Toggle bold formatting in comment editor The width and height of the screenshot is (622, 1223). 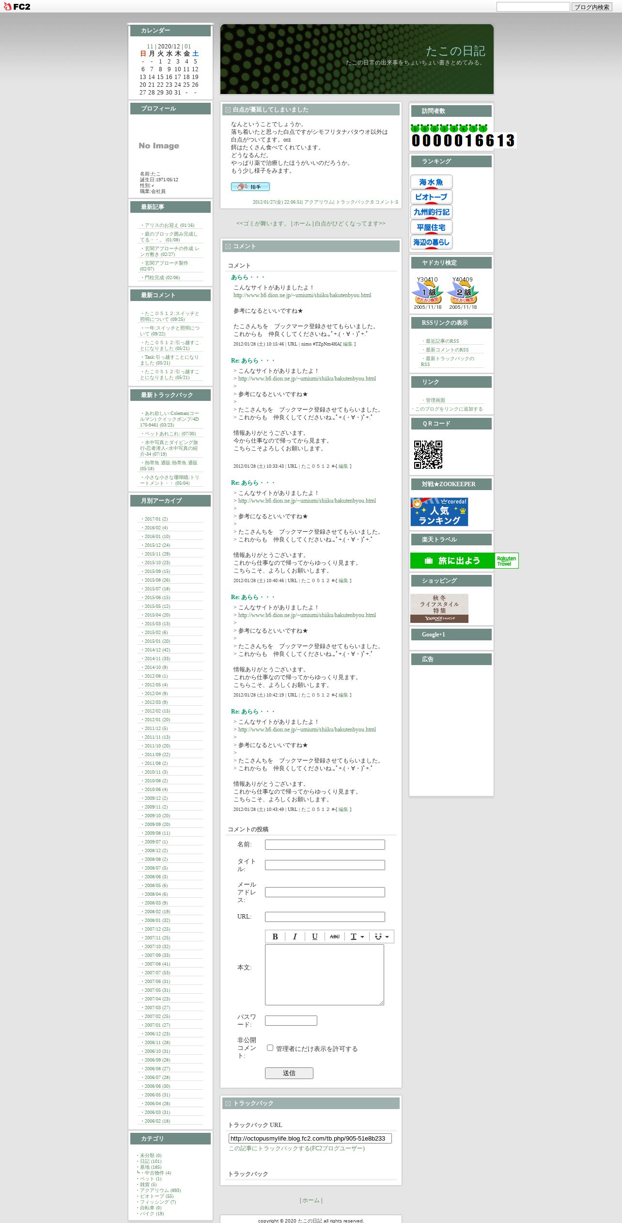pos(275,937)
